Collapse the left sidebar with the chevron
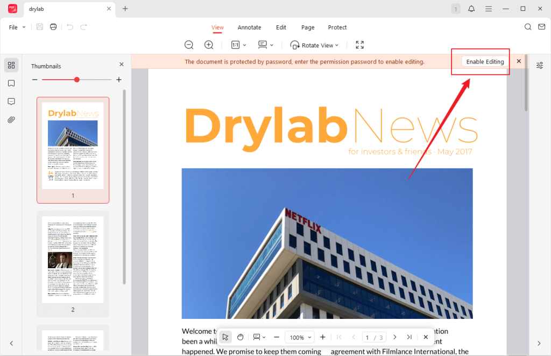The image size is (551, 356). [x=12, y=343]
